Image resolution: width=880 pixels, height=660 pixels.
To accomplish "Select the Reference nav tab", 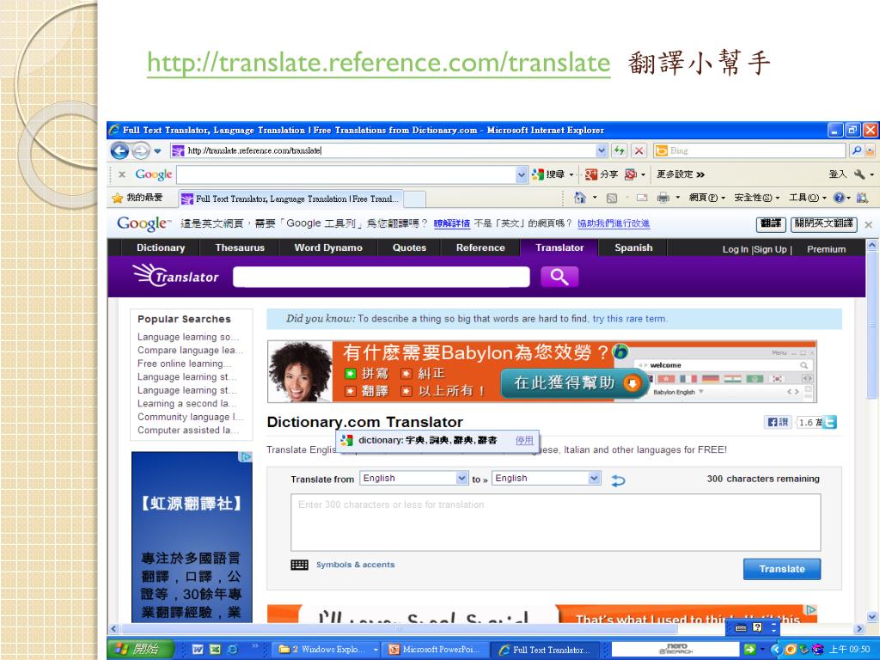I will tap(480, 247).
